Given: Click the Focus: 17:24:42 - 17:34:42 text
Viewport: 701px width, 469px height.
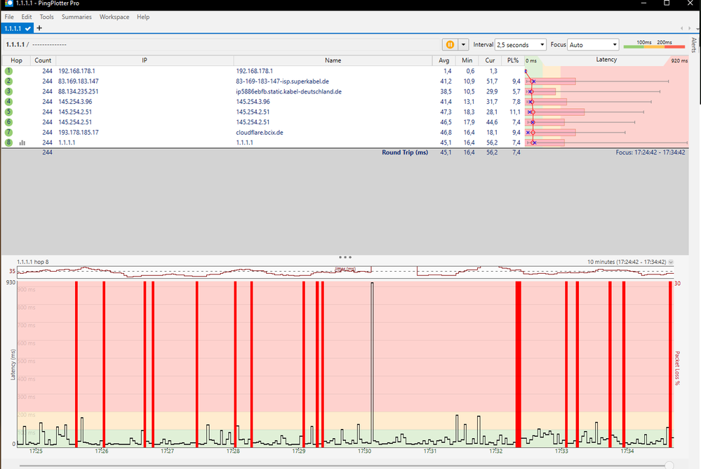Looking at the screenshot, I should tap(650, 152).
